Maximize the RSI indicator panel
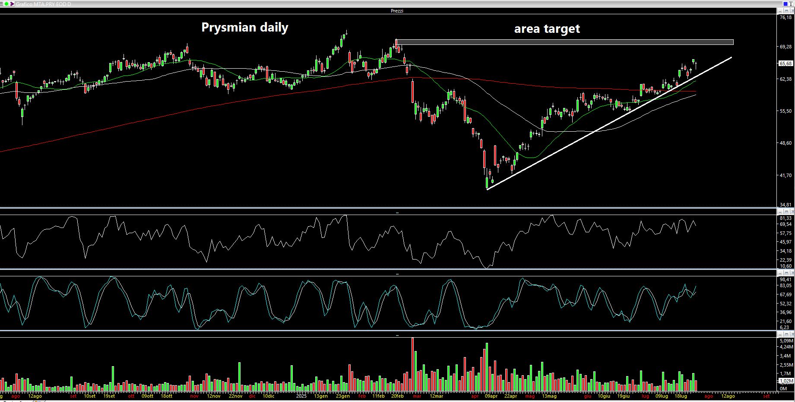 point(786,212)
